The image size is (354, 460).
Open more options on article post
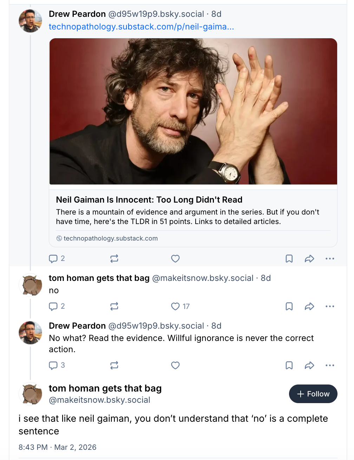pyautogui.click(x=330, y=259)
